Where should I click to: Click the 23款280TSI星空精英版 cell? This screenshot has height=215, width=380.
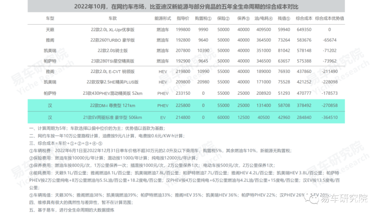pos(112,61)
